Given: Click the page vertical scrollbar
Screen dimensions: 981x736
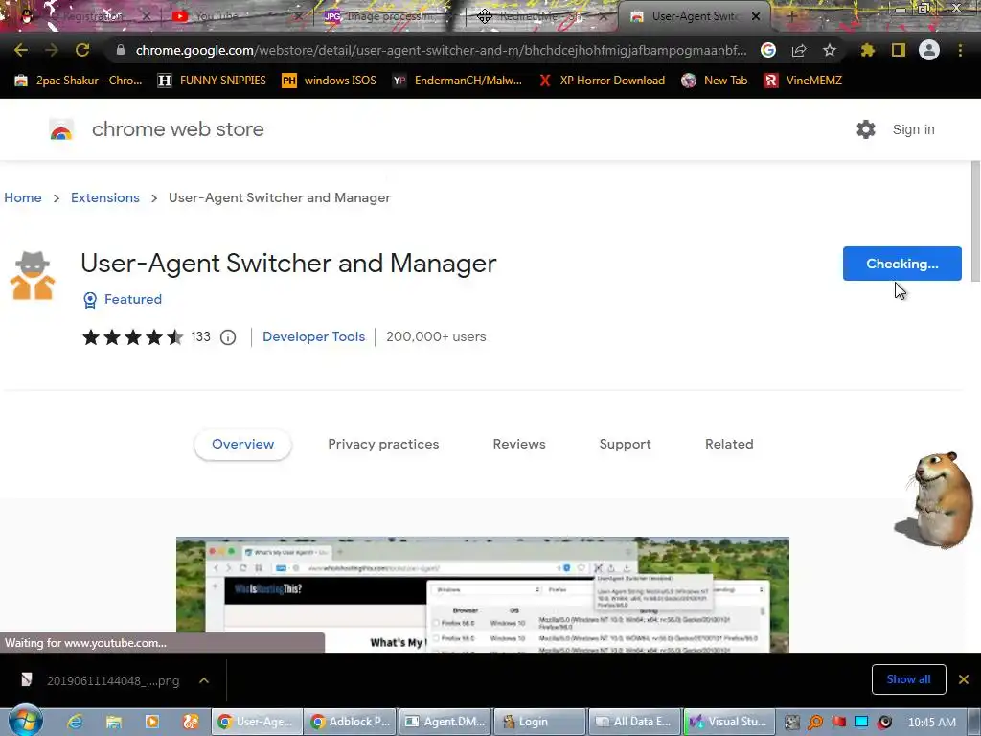Looking at the screenshot, I should 974,221.
